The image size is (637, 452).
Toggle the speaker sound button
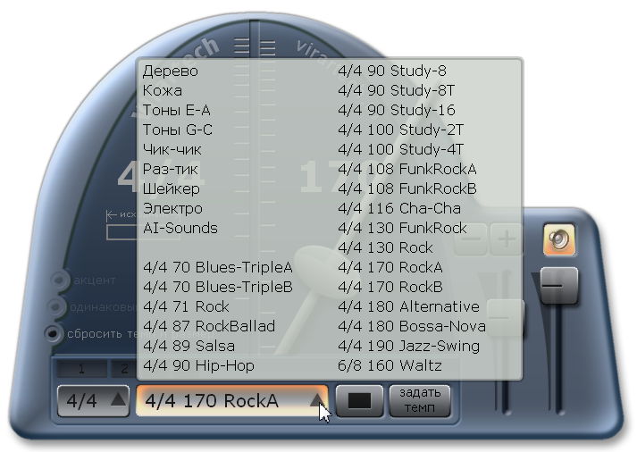tap(559, 239)
